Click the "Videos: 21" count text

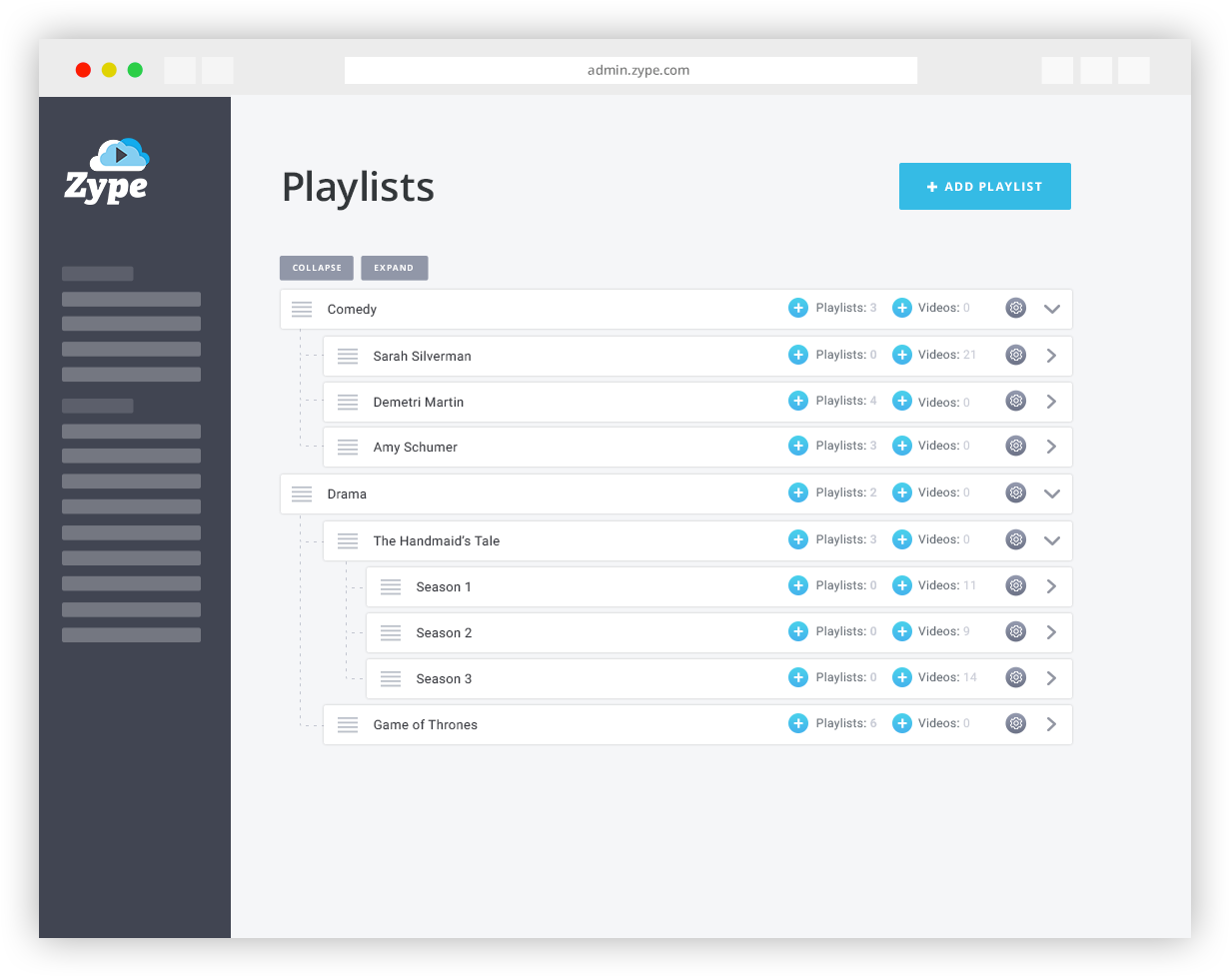pyautogui.click(x=947, y=355)
